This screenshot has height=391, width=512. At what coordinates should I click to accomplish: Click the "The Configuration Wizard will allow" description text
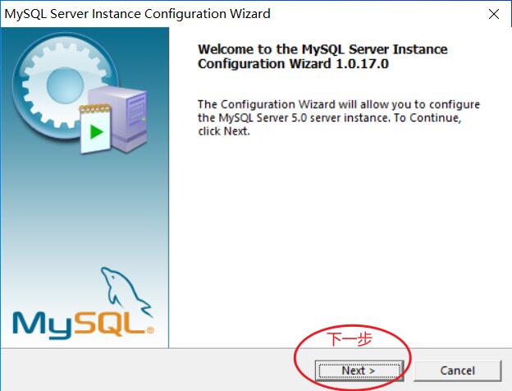[x=339, y=117]
